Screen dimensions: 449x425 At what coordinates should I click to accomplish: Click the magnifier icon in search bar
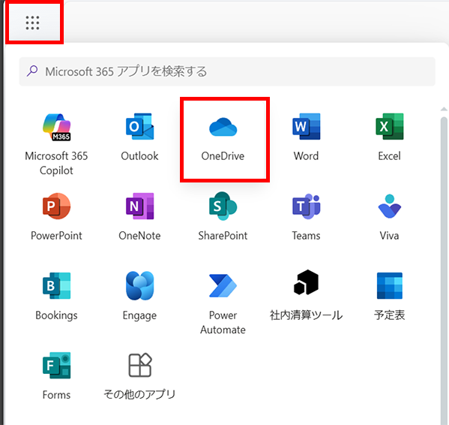point(32,71)
